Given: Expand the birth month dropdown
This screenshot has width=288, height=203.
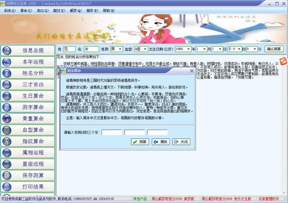Looking at the screenshot, I should pyautogui.click(x=204, y=49).
